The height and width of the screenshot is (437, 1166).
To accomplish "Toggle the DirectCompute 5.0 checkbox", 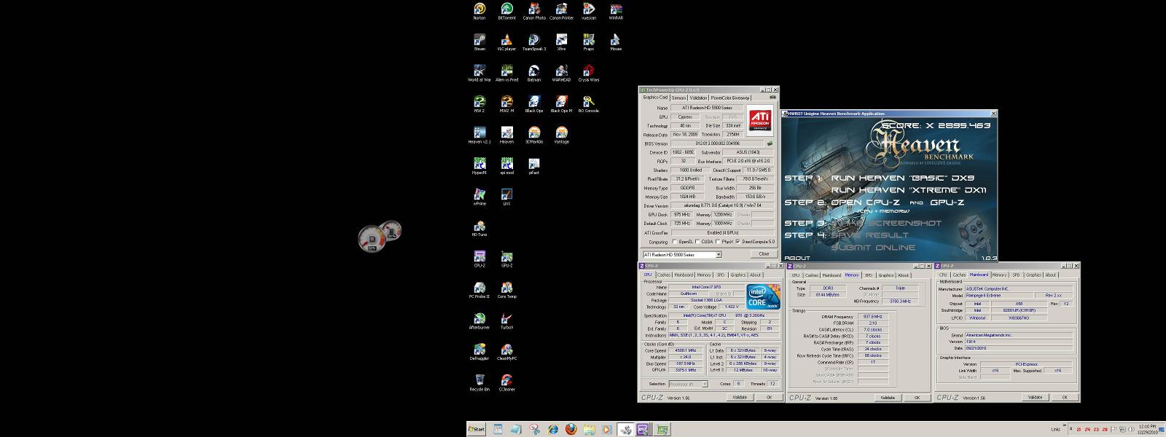I will [x=737, y=242].
